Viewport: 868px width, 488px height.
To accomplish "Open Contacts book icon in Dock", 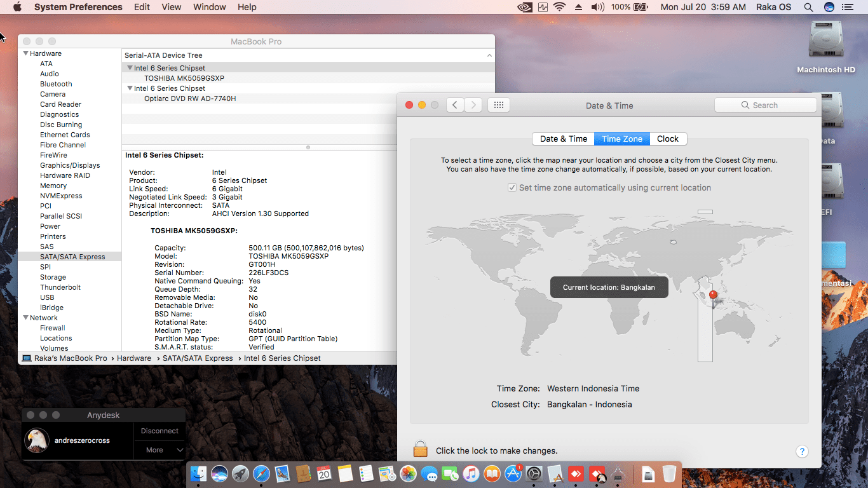I will (x=303, y=473).
